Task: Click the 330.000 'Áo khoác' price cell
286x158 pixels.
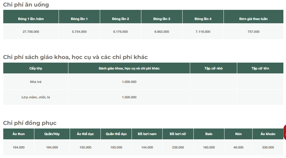Action: point(268,148)
